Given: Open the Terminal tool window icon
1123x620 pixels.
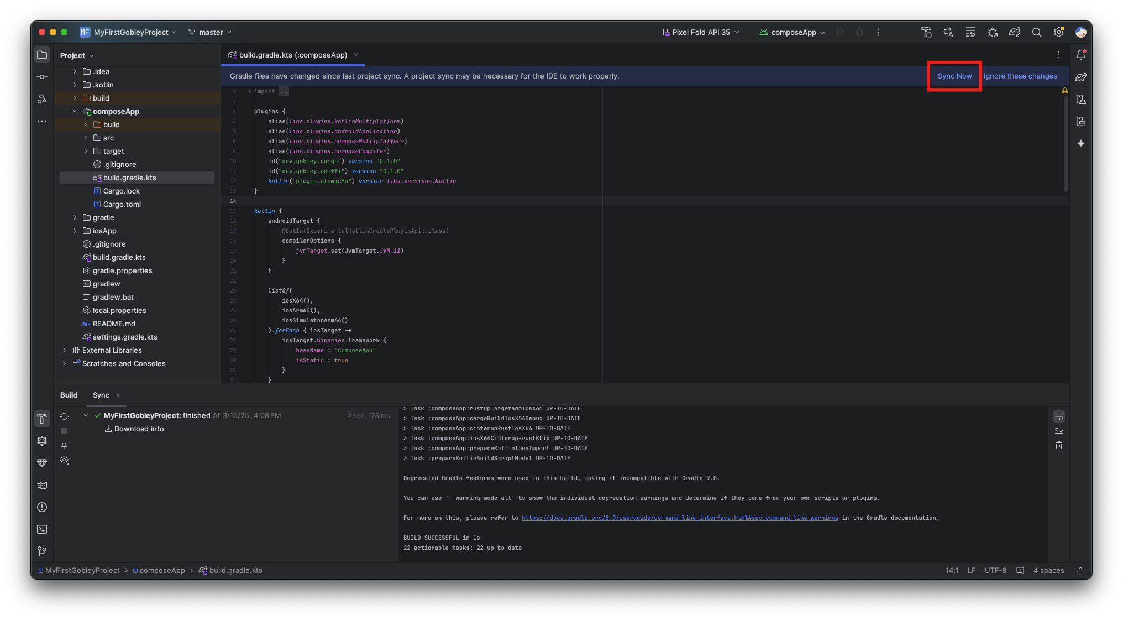Looking at the screenshot, I should point(42,529).
